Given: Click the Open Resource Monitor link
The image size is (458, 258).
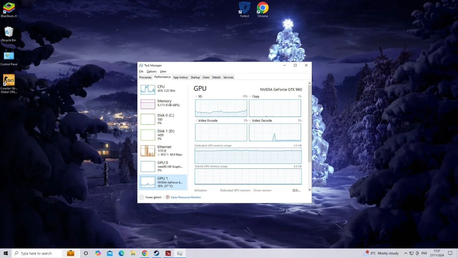Looking at the screenshot, I should pyautogui.click(x=186, y=197).
